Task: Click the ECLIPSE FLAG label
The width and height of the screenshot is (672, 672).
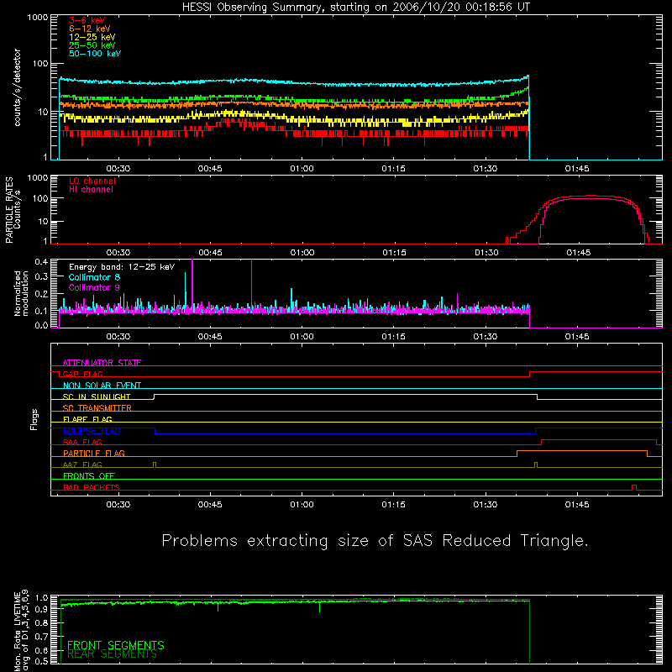Action: coord(92,431)
